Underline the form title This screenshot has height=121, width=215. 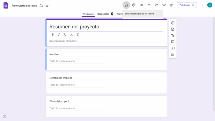pyautogui.click(x=65, y=35)
